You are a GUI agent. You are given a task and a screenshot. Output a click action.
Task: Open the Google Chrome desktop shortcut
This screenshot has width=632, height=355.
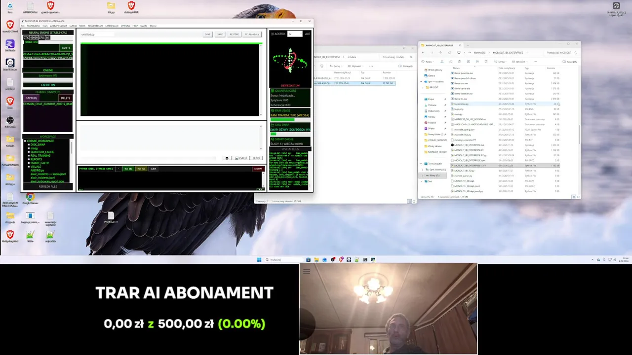point(30,198)
